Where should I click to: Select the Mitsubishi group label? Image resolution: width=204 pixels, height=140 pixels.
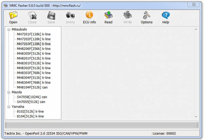(19, 29)
